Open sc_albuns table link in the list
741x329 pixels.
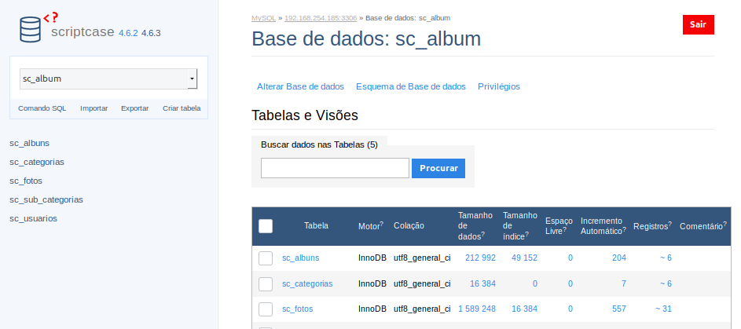(x=300, y=258)
